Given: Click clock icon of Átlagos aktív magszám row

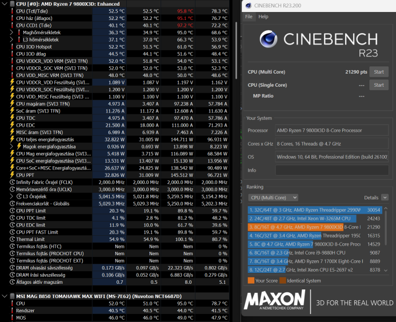Looking at the screenshot, I should point(12,282).
